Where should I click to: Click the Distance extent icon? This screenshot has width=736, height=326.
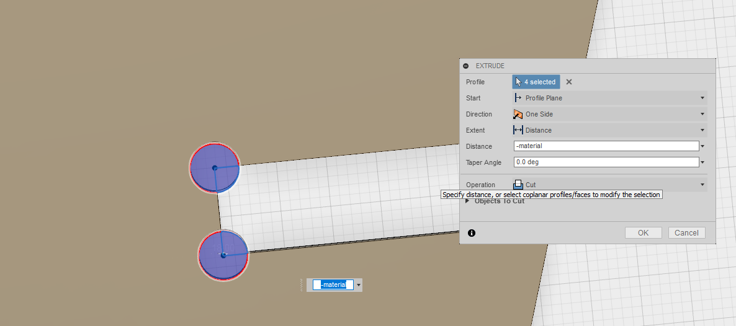coord(518,130)
